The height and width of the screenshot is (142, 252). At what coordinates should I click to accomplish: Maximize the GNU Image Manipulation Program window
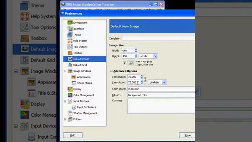(x=156, y=4)
